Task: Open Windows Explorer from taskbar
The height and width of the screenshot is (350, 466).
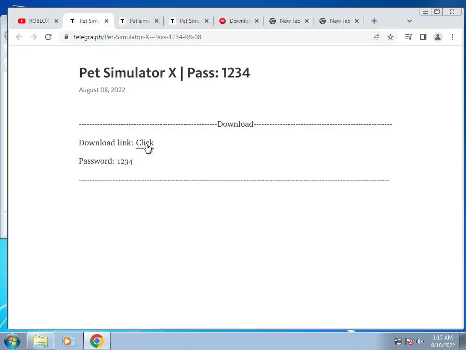Action: 41,341
